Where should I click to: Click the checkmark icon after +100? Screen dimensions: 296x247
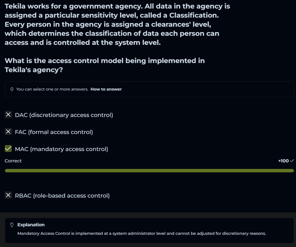(292, 161)
